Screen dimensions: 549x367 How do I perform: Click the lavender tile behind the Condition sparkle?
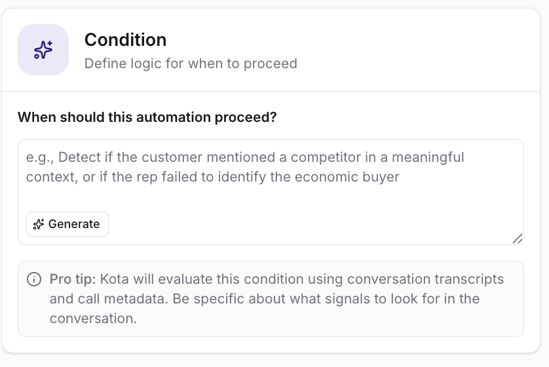tap(43, 50)
